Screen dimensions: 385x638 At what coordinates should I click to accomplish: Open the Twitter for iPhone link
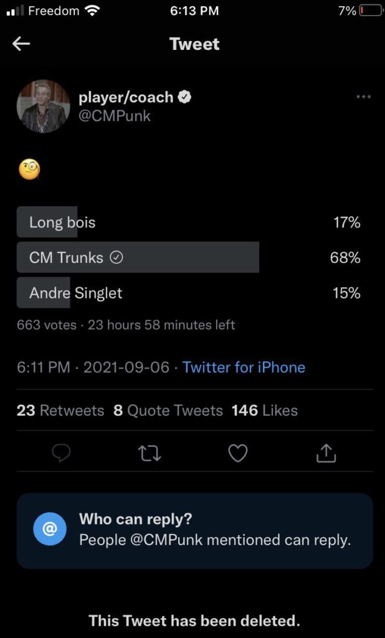(x=244, y=367)
